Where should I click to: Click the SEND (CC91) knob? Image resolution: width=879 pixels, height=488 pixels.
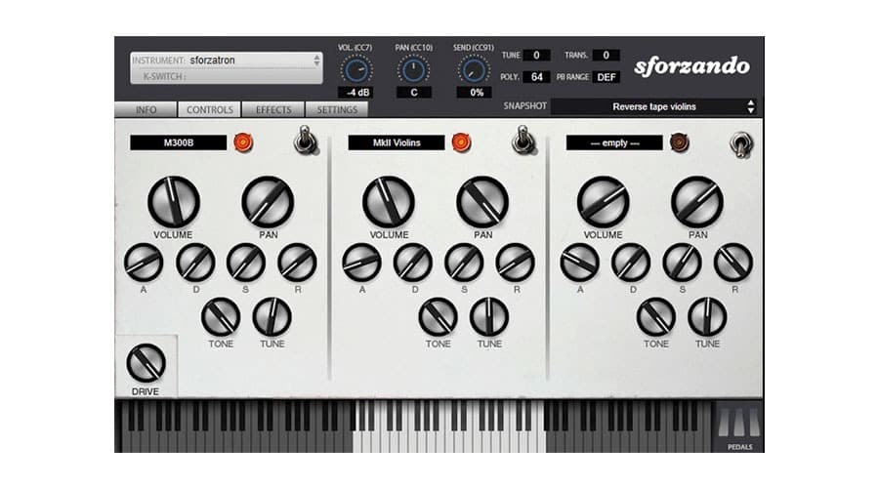pyautogui.click(x=474, y=70)
